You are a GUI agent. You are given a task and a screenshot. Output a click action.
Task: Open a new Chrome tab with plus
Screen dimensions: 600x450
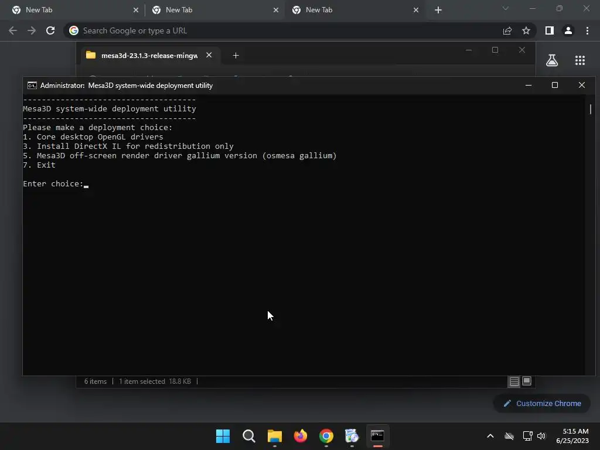(x=438, y=10)
